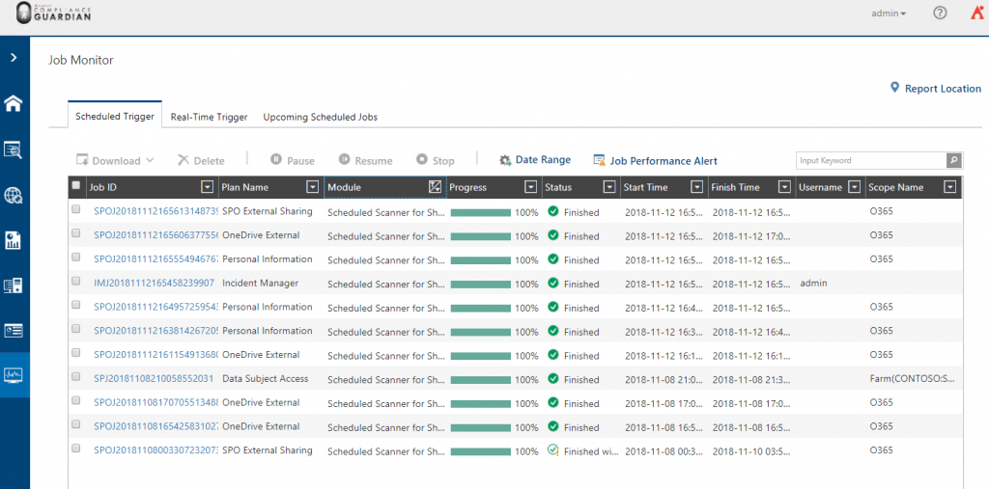Open the Home icon in sidebar
Viewport: 989px width, 489px height.
tap(14, 104)
